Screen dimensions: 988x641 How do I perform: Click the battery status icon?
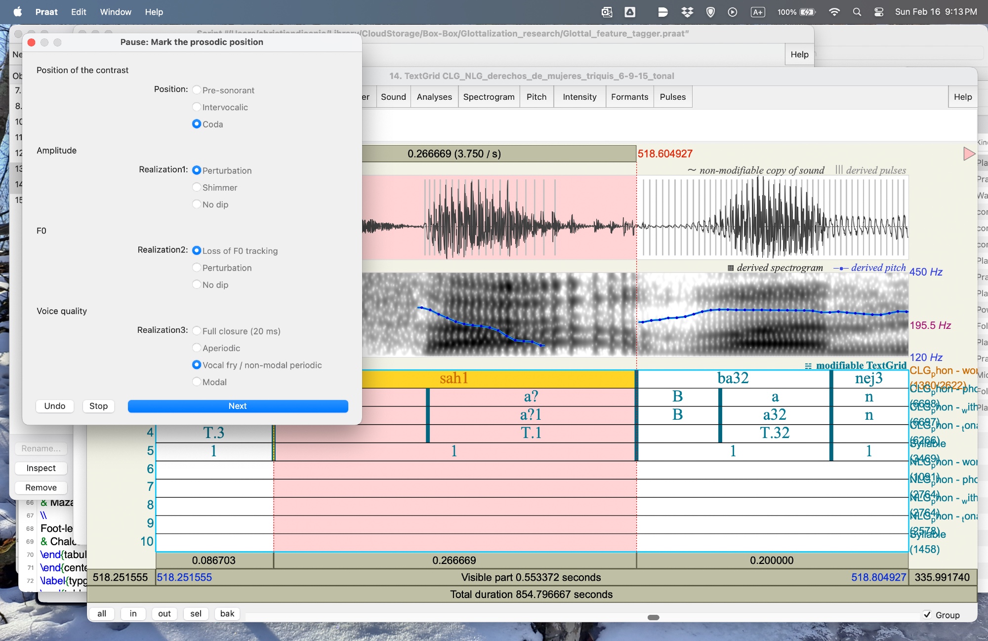tap(807, 12)
